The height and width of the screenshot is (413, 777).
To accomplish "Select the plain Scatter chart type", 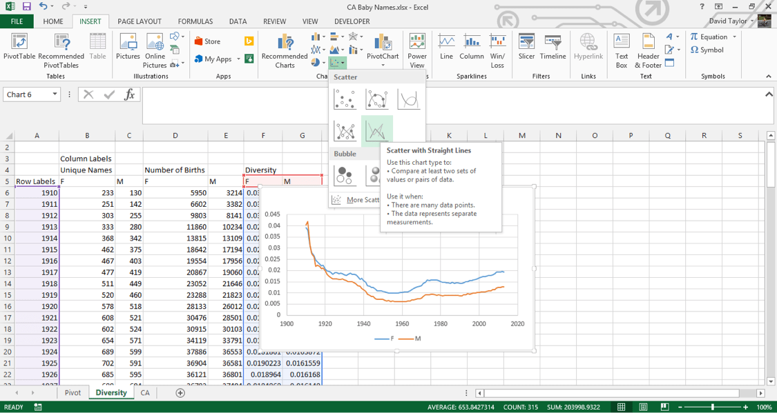I will 345,99.
